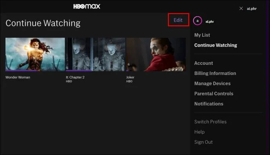This screenshot has height=155, width=270.
Task: Click Sign Out
Action: point(203,142)
